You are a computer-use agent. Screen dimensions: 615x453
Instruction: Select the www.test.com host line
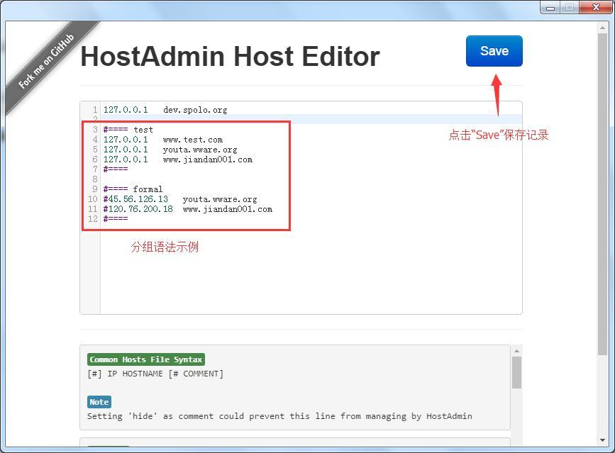[162, 140]
